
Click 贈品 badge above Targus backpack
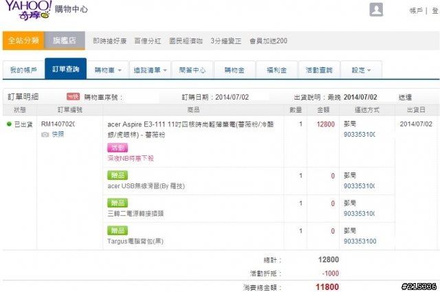(118, 231)
